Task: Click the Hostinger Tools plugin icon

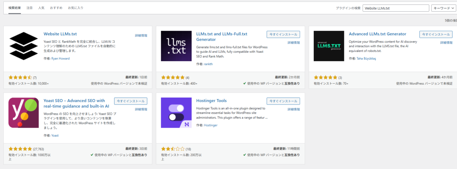Action: (x=176, y=113)
